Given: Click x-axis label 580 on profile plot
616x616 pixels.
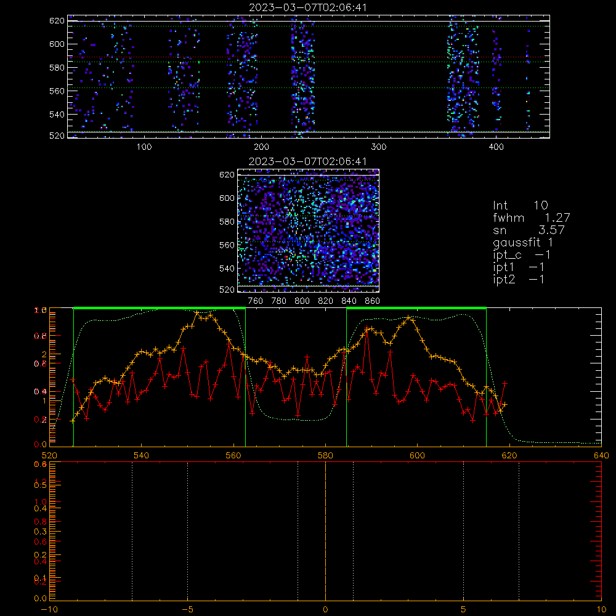Looking at the screenshot, I should point(325,455).
